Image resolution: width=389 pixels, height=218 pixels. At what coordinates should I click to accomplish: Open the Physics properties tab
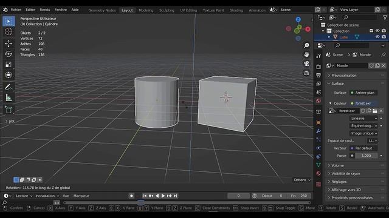click(x=318, y=148)
